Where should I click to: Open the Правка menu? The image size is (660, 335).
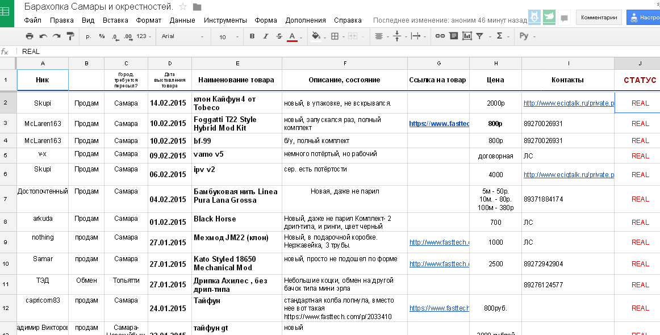[61, 20]
